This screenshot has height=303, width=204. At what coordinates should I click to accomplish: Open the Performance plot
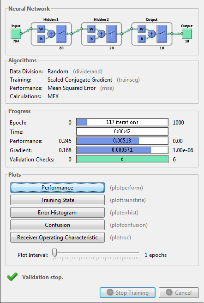(57, 188)
